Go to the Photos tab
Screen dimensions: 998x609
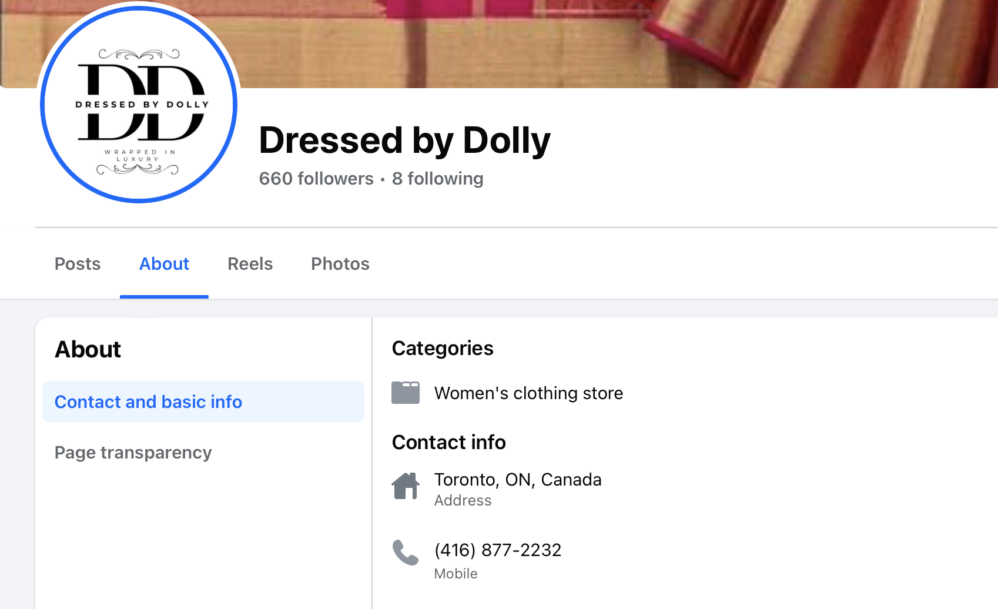pos(340,264)
